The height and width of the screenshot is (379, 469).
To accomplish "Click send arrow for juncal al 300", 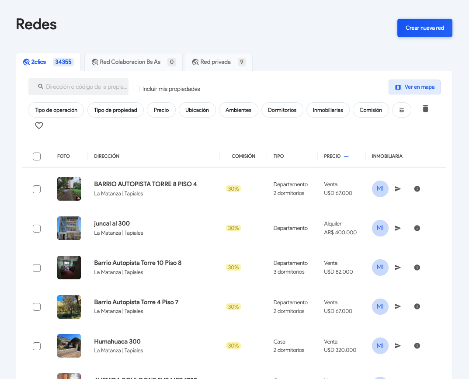I will click(398, 228).
